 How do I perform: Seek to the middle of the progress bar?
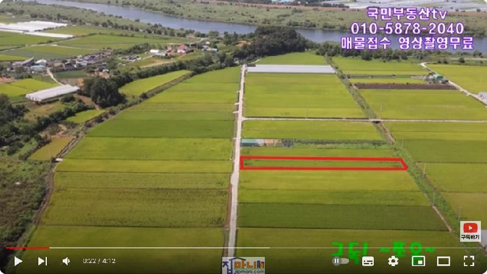[243, 248]
